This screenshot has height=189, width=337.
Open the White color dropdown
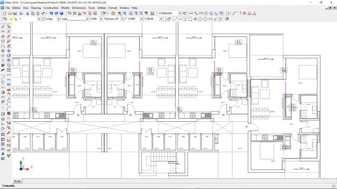click(x=58, y=19)
